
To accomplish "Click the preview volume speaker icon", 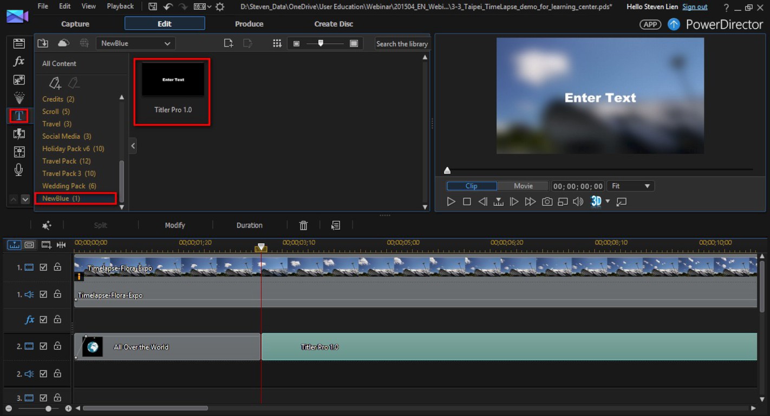I will tap(578, 201).
